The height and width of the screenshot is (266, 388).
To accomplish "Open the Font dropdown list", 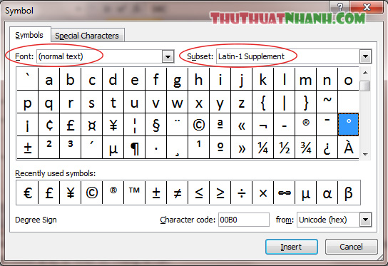I will (168, 56).
